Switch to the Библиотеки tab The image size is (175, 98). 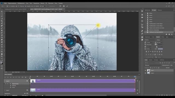click(148, 10)
